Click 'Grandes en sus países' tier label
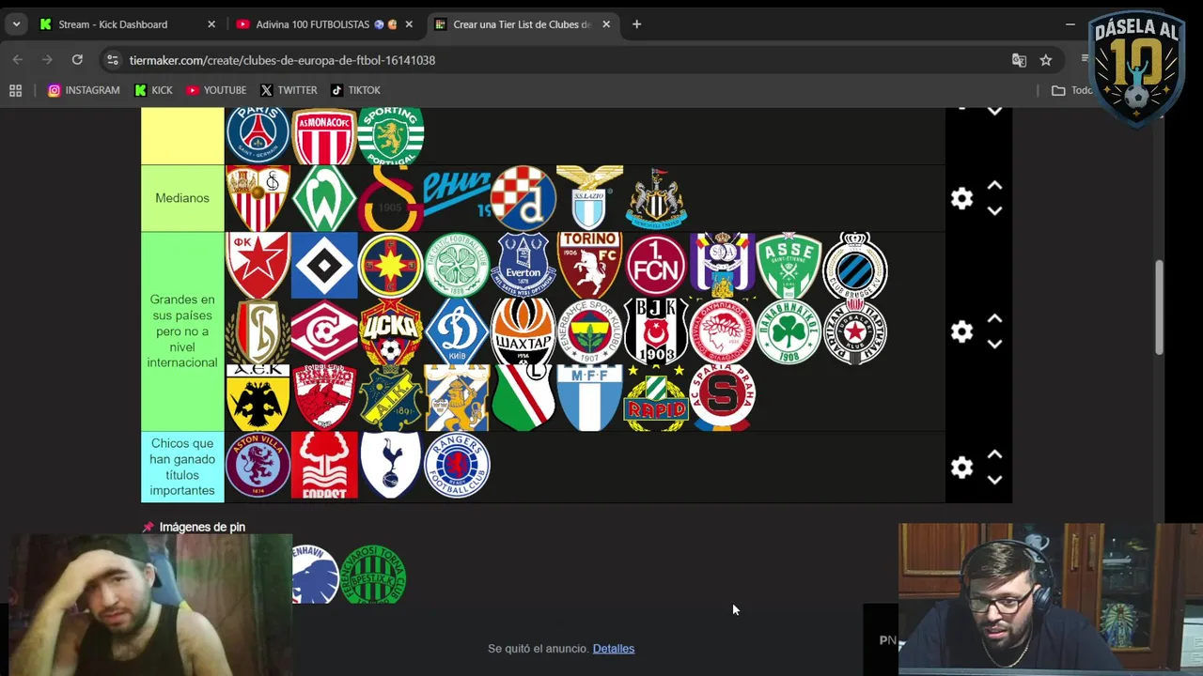This screenshot has width=1203, height=676. pyautogui.click(x=182, y=331)
